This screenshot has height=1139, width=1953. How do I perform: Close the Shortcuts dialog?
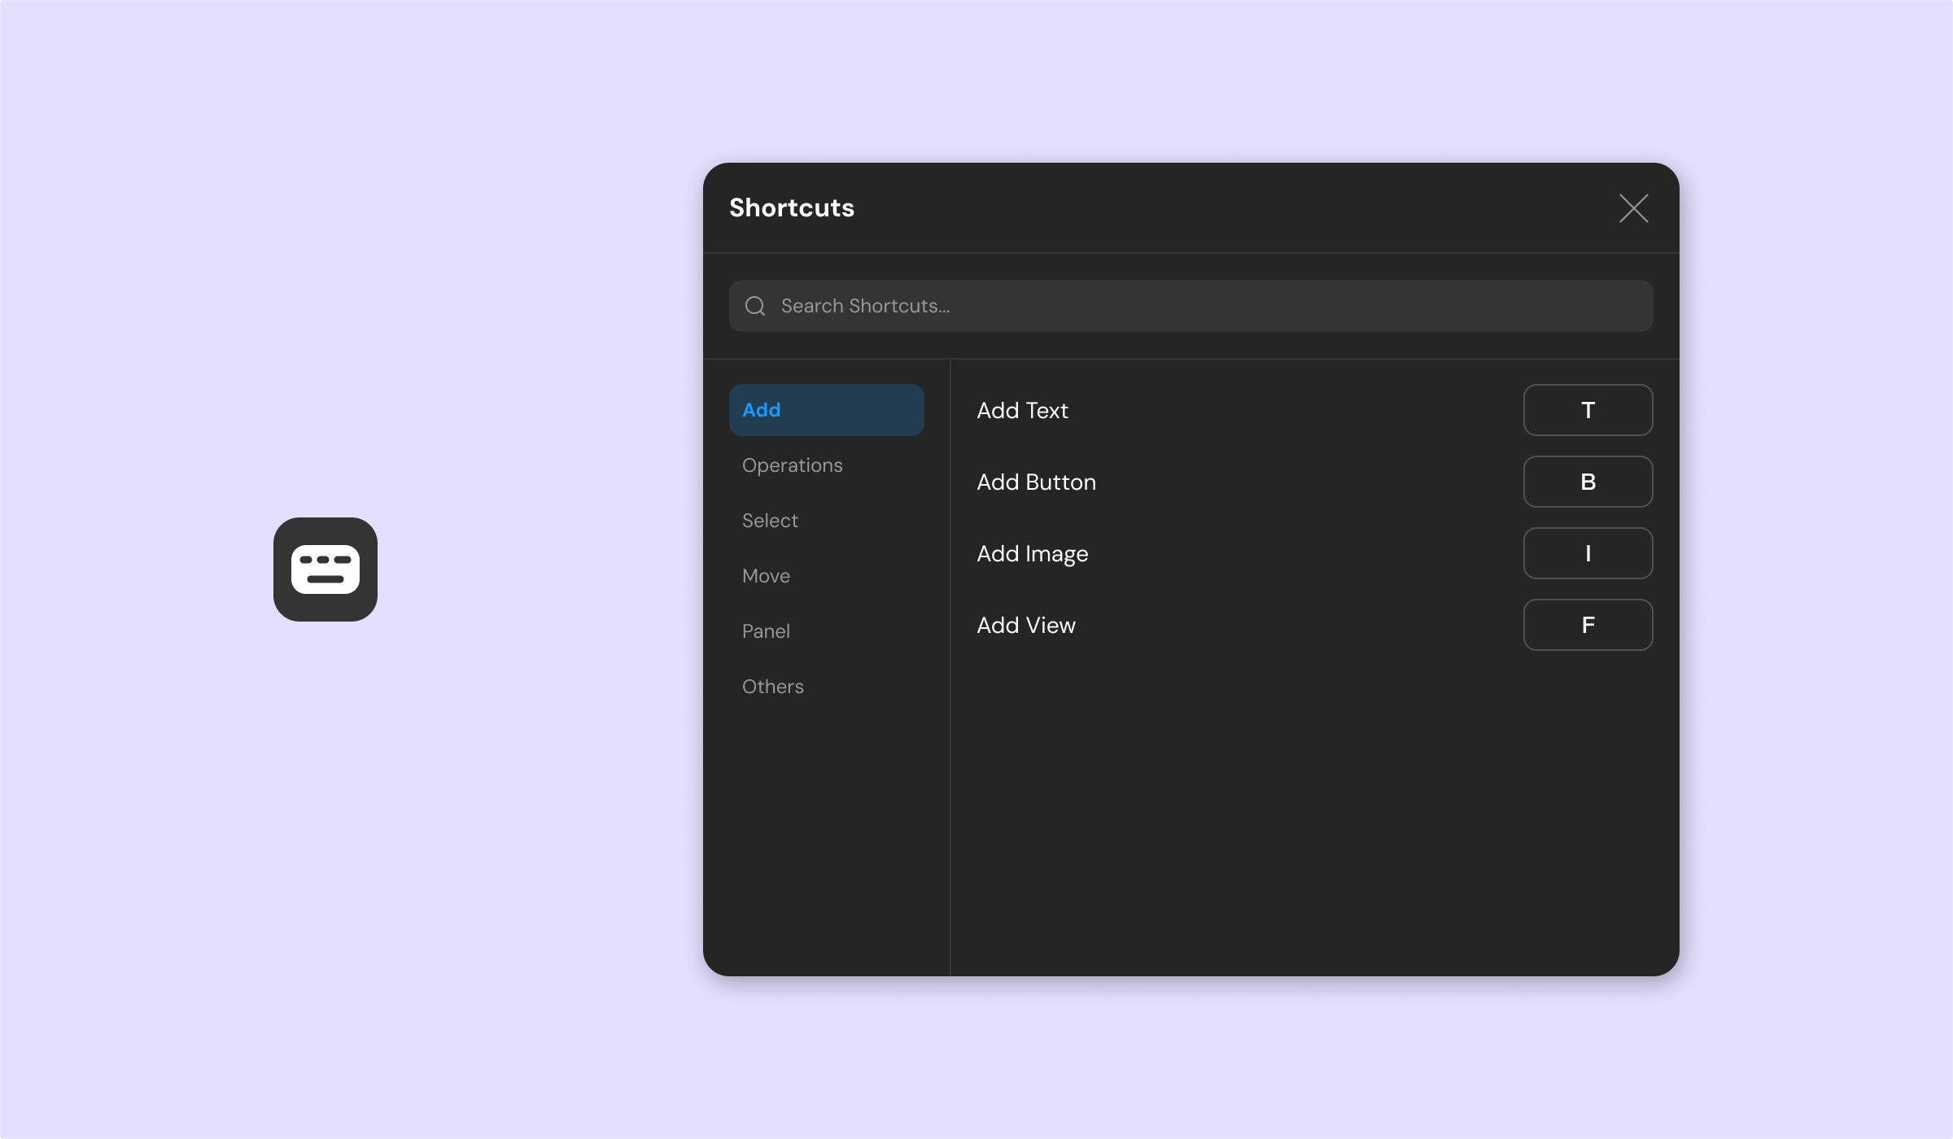1633,208
